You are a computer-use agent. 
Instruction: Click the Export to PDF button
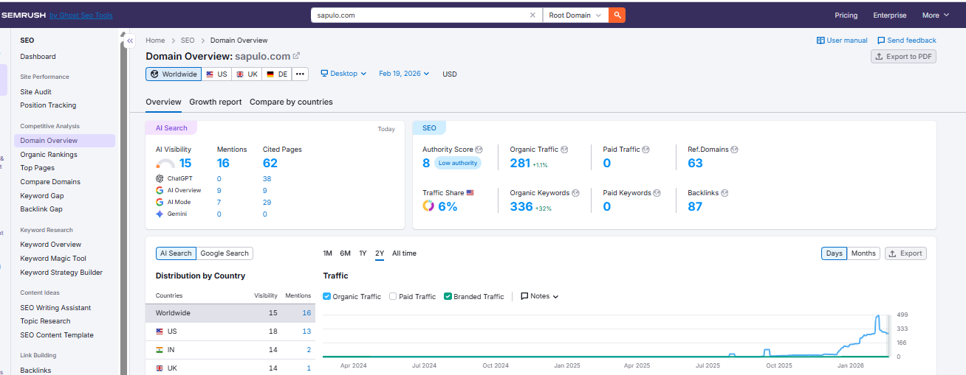903,57
